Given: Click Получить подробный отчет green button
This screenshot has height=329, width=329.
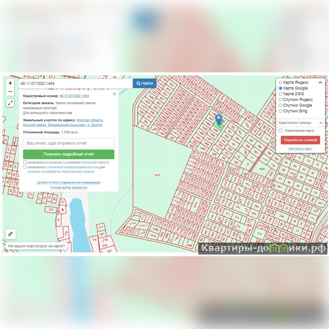Looking at the screenshot, I should (69, 154).
